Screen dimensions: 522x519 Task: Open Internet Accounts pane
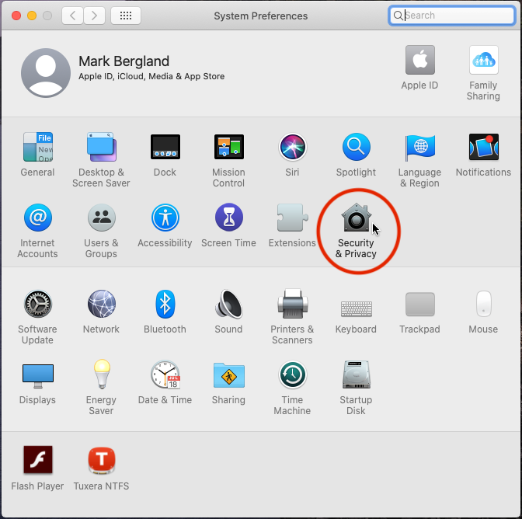(x=37, y=218)
